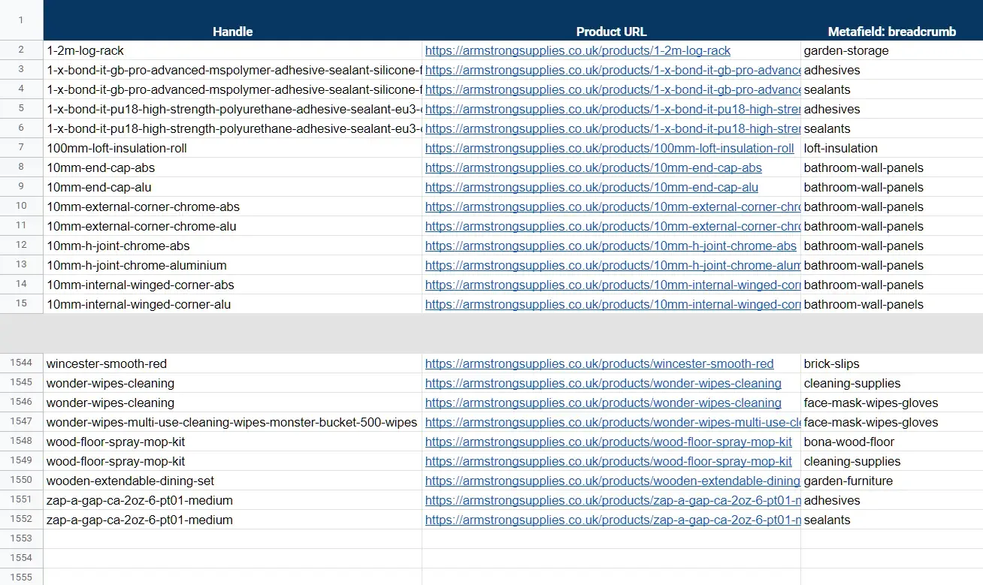The width and height of the screenshot is (983, 585).
Task: Select the cleaning-supplies cell in row 1549
Action: click(892, 461)
